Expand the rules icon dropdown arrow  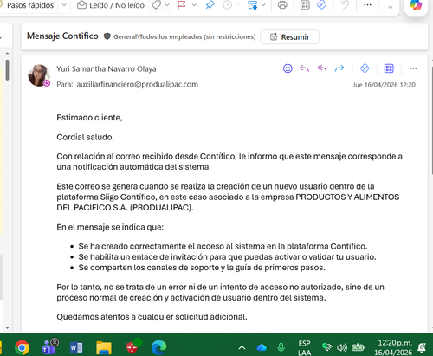(x=263, y=5)
